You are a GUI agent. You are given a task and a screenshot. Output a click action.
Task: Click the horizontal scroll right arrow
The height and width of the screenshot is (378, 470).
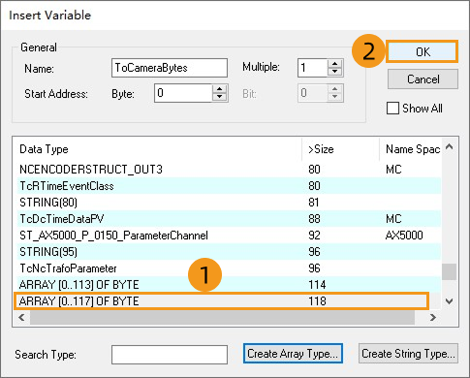point(433,317)
